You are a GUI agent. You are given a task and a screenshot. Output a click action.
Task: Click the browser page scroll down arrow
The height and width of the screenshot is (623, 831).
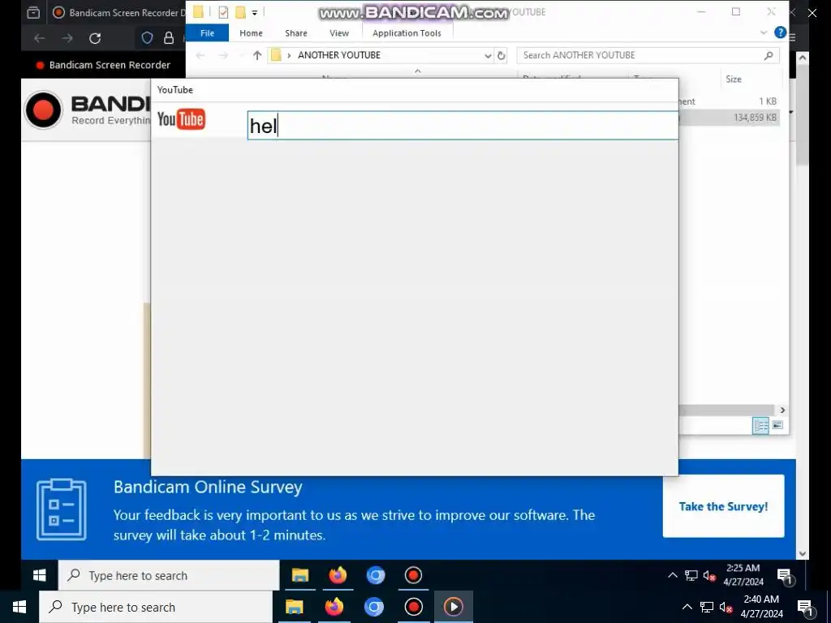(803, 553)
